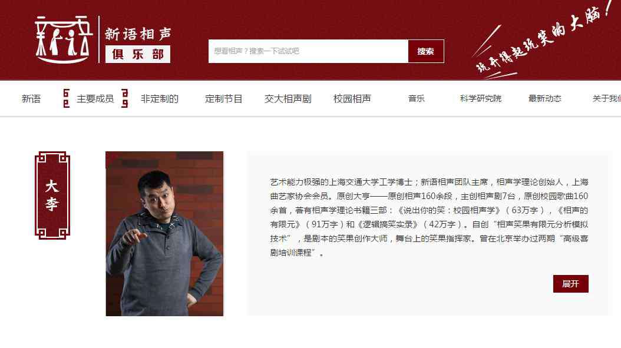The height and width of the screenshot is (348, 621).
Task: Open the 关于我们 navigation link
Action: coord(606,98)
